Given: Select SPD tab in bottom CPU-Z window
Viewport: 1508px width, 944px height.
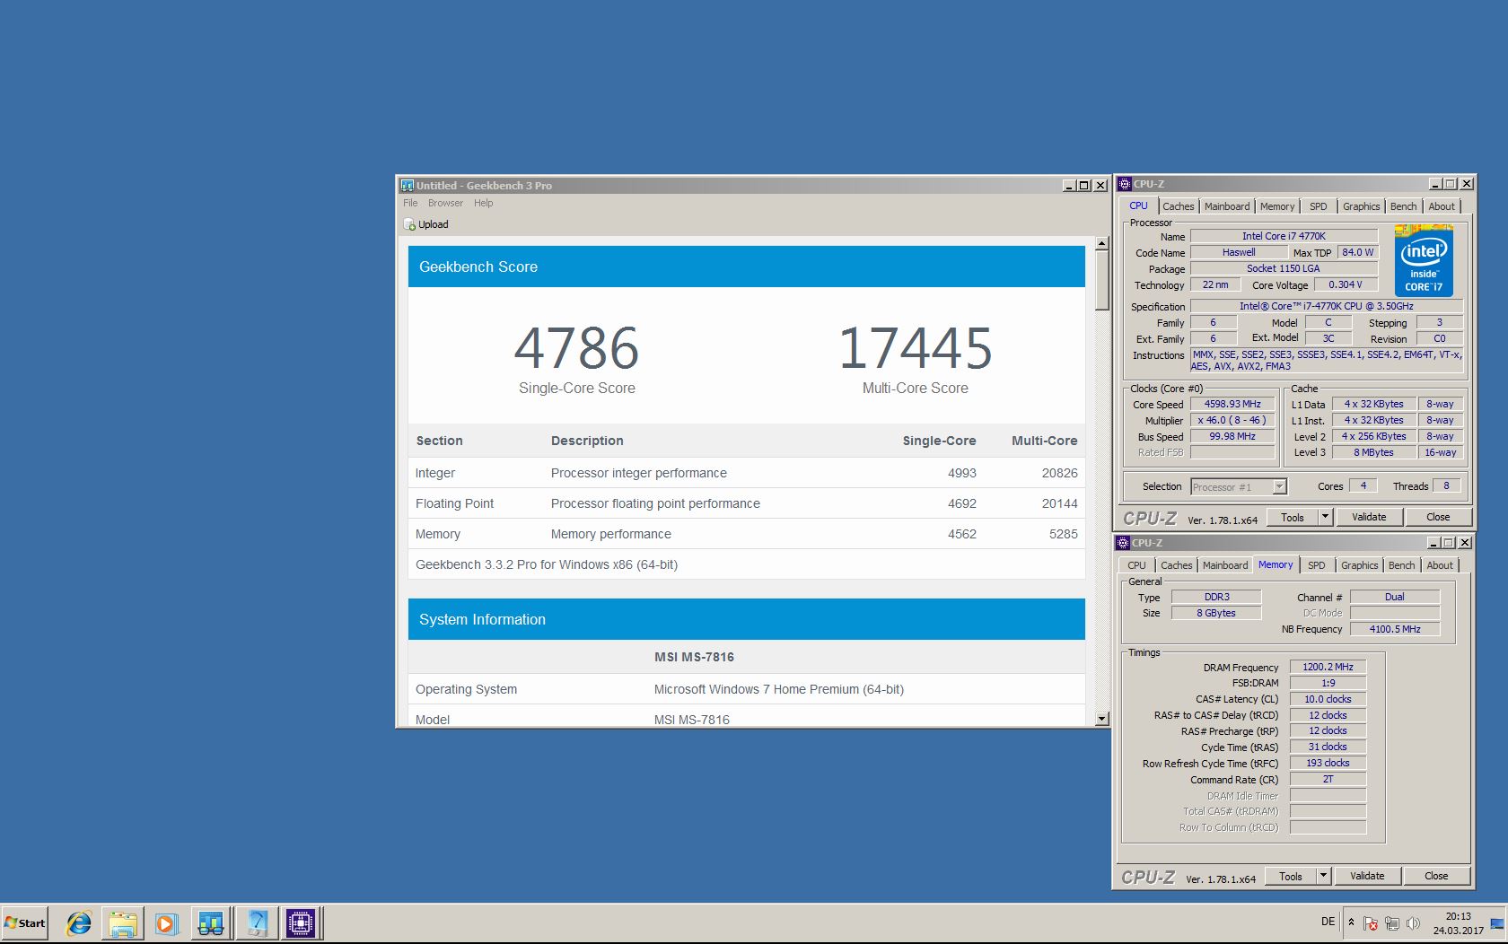Looking at the screenshot, I should pos(1316,565).
